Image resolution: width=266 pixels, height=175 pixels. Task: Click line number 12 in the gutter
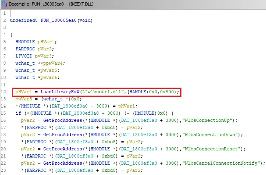click(x=5, y=92)
